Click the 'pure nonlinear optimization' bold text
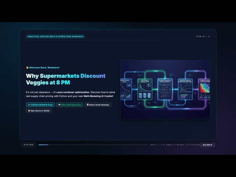The width and height of the screenshot is (236, 177). tap(73, 92)
